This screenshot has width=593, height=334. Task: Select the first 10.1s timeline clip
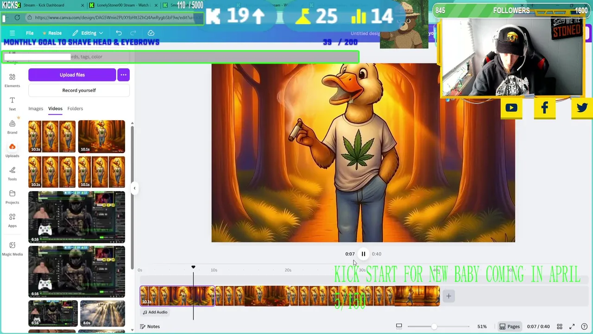(177, 296)
